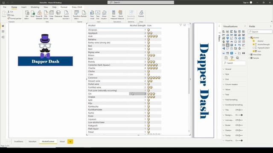Open More options on table visual

189,25
